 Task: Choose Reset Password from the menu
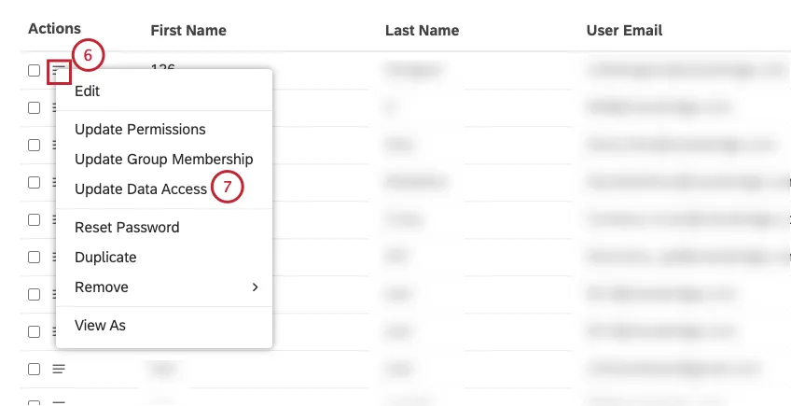coord(127,228)
